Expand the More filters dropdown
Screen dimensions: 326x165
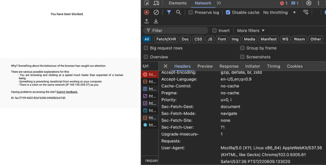point(251,30)
